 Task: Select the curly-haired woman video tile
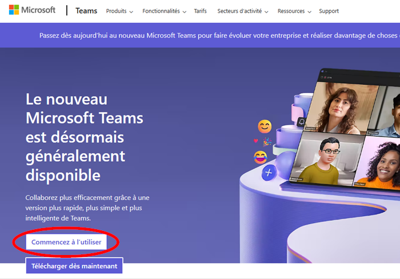(x=341, y=108)
